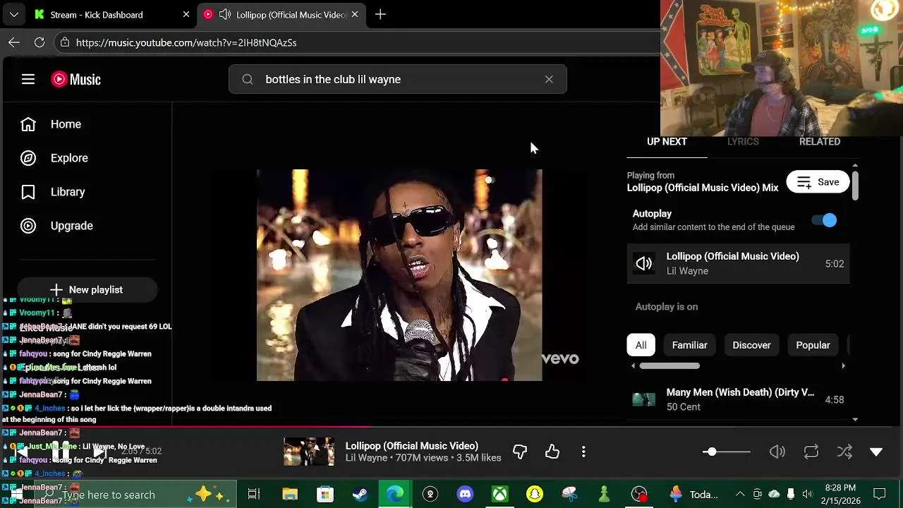Image resolution: width=903 pixels, height=508 pixels.
Task: Open the browser tab list dropdown
Action: (x=14, y=14)
